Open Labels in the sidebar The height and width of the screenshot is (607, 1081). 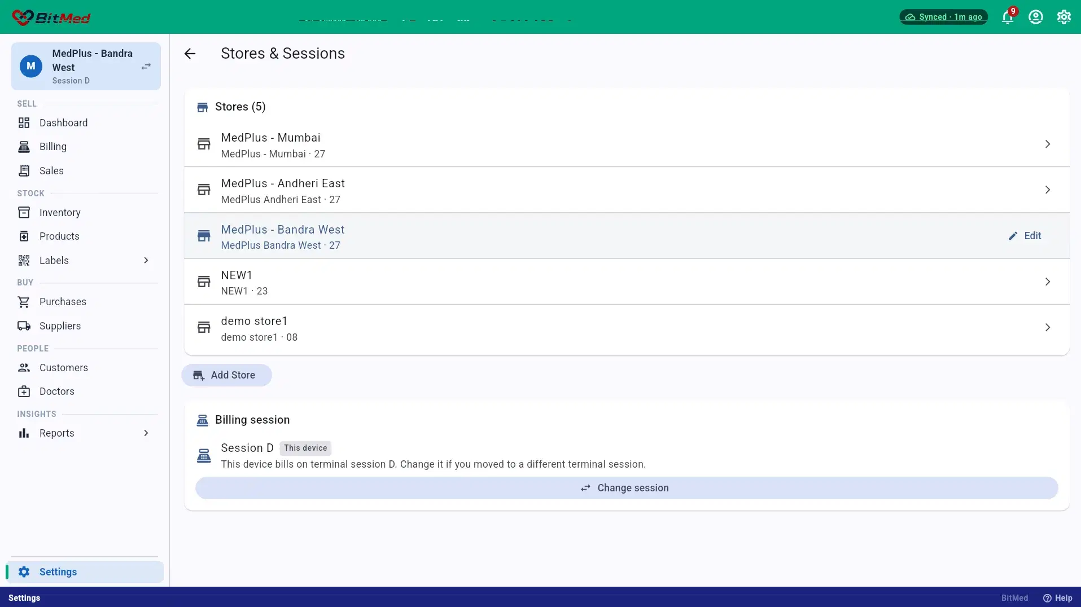point(85,261)
